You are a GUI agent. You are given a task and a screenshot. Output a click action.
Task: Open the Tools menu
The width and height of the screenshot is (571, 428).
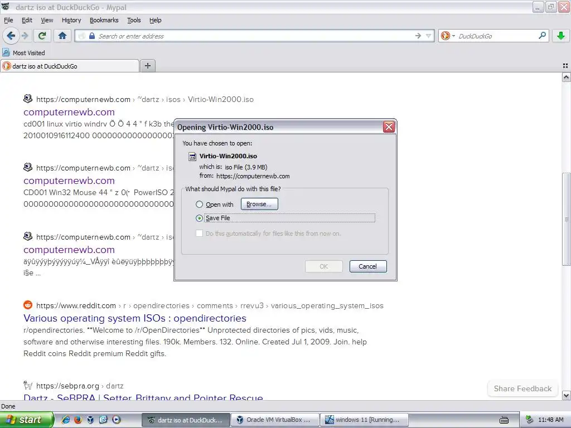134,20
